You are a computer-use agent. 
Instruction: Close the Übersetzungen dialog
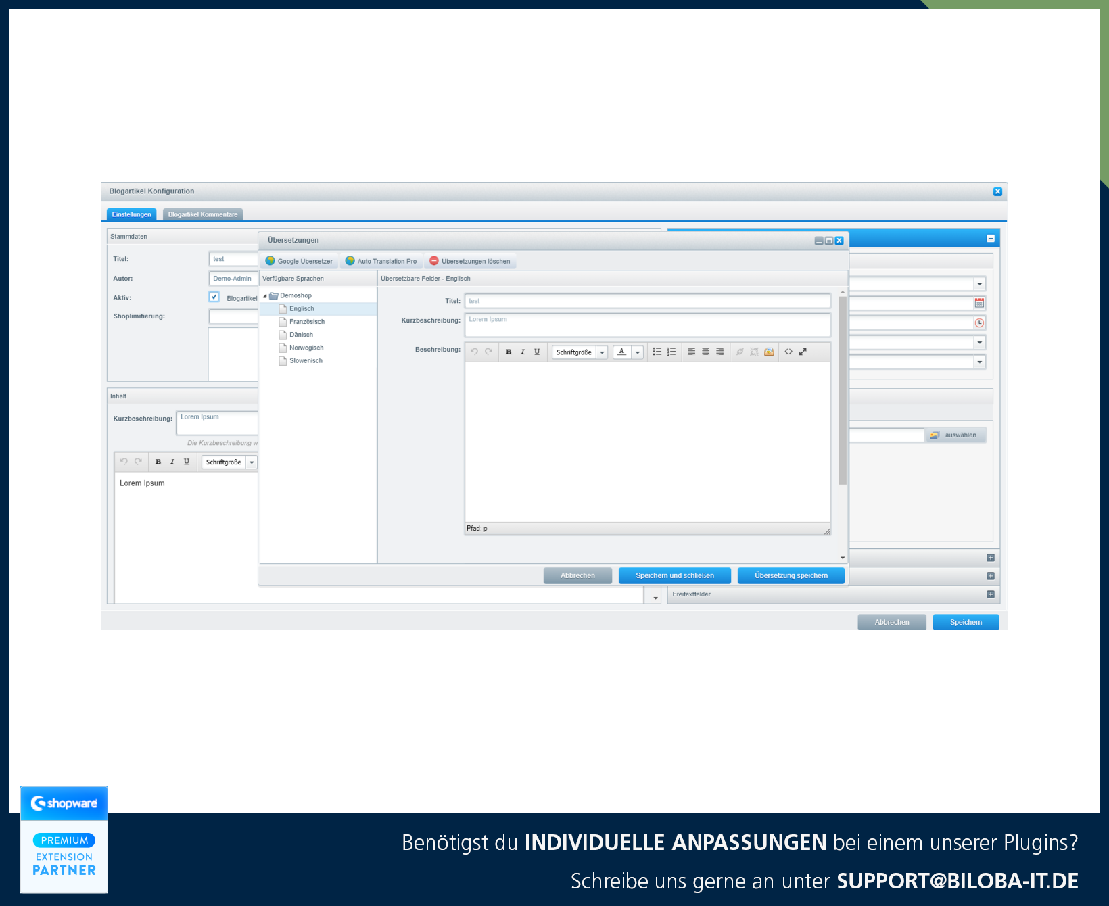coord(839,241)
